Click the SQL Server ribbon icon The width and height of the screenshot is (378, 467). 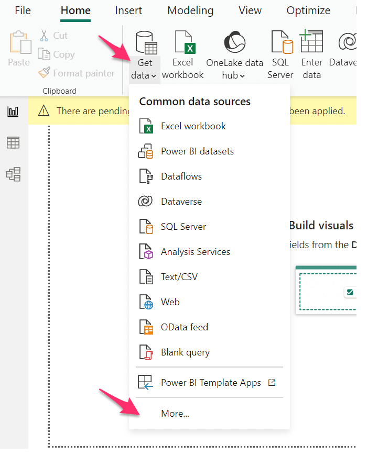tap(282, 42)
